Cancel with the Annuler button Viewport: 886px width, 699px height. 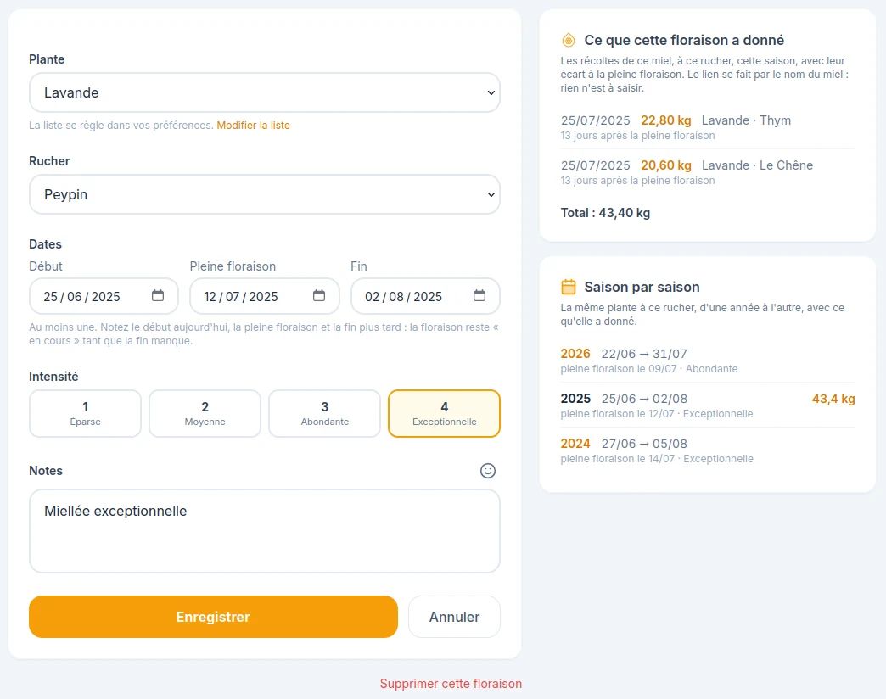coord(454,617)
